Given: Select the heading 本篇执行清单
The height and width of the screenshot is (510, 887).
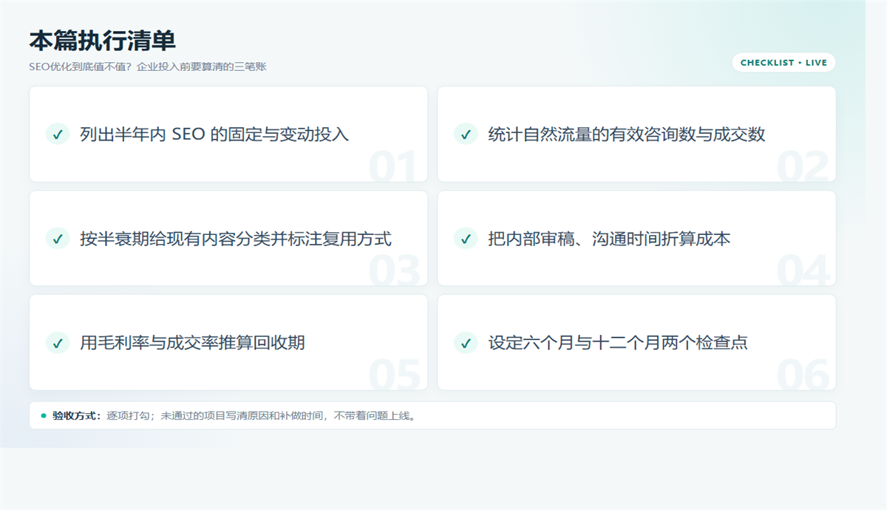Looking at the screenshot, I should (102, 40).
